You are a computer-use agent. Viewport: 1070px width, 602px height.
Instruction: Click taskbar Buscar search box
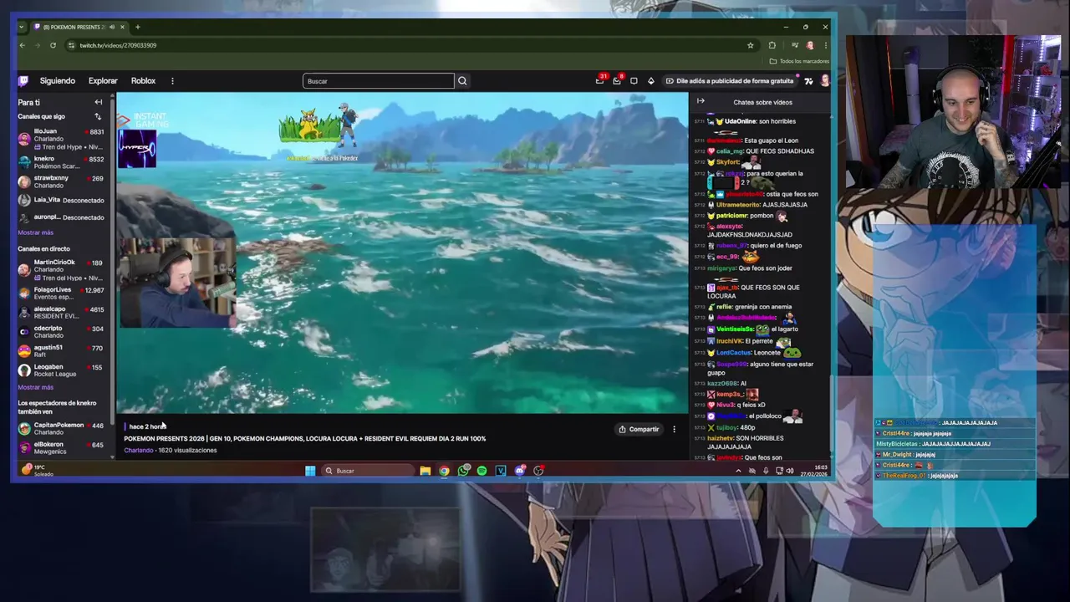click(x=367, y=471)
